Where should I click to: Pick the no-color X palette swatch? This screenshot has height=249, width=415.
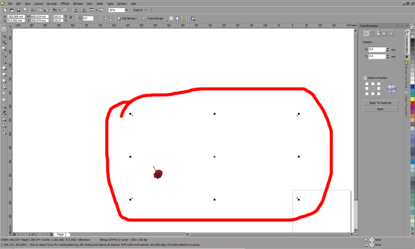412,36
